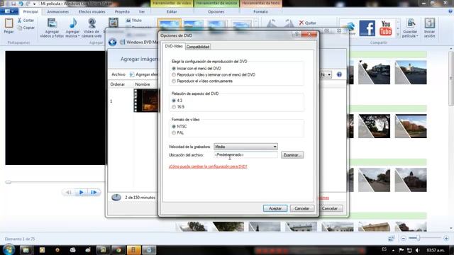The height and width of the screenshot is (255, 454).
Task: Click Cancelar in Opciones de DVD dialog
Action: pos(301,208)
